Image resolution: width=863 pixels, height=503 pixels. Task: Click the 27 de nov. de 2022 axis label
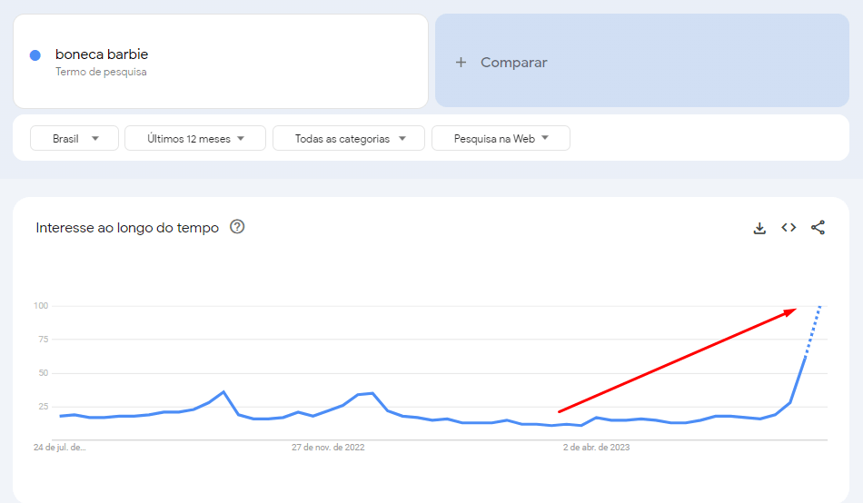coord(328,448)
